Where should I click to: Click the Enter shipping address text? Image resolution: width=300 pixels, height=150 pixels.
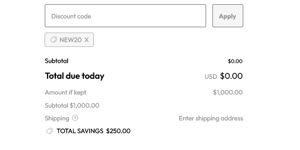[211, 118]
